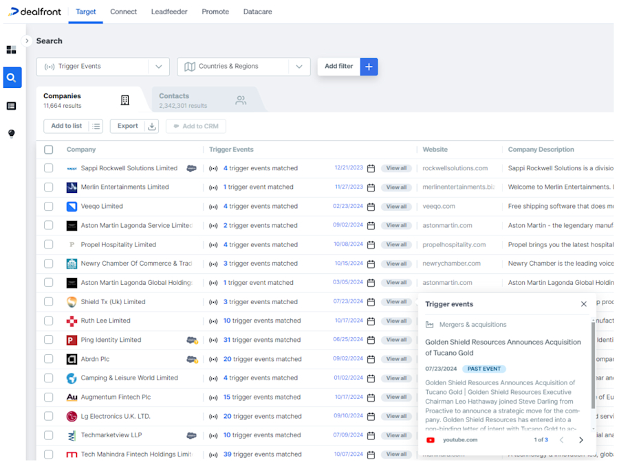Open the list view icon in the sidebar

(x=11, y=105)
